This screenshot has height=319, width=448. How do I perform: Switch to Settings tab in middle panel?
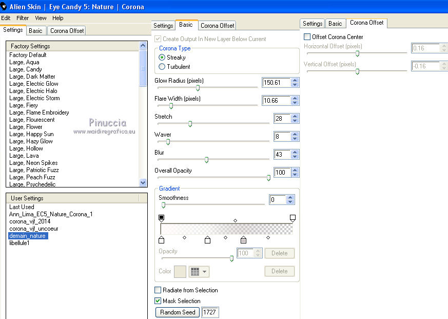(163, 26)
